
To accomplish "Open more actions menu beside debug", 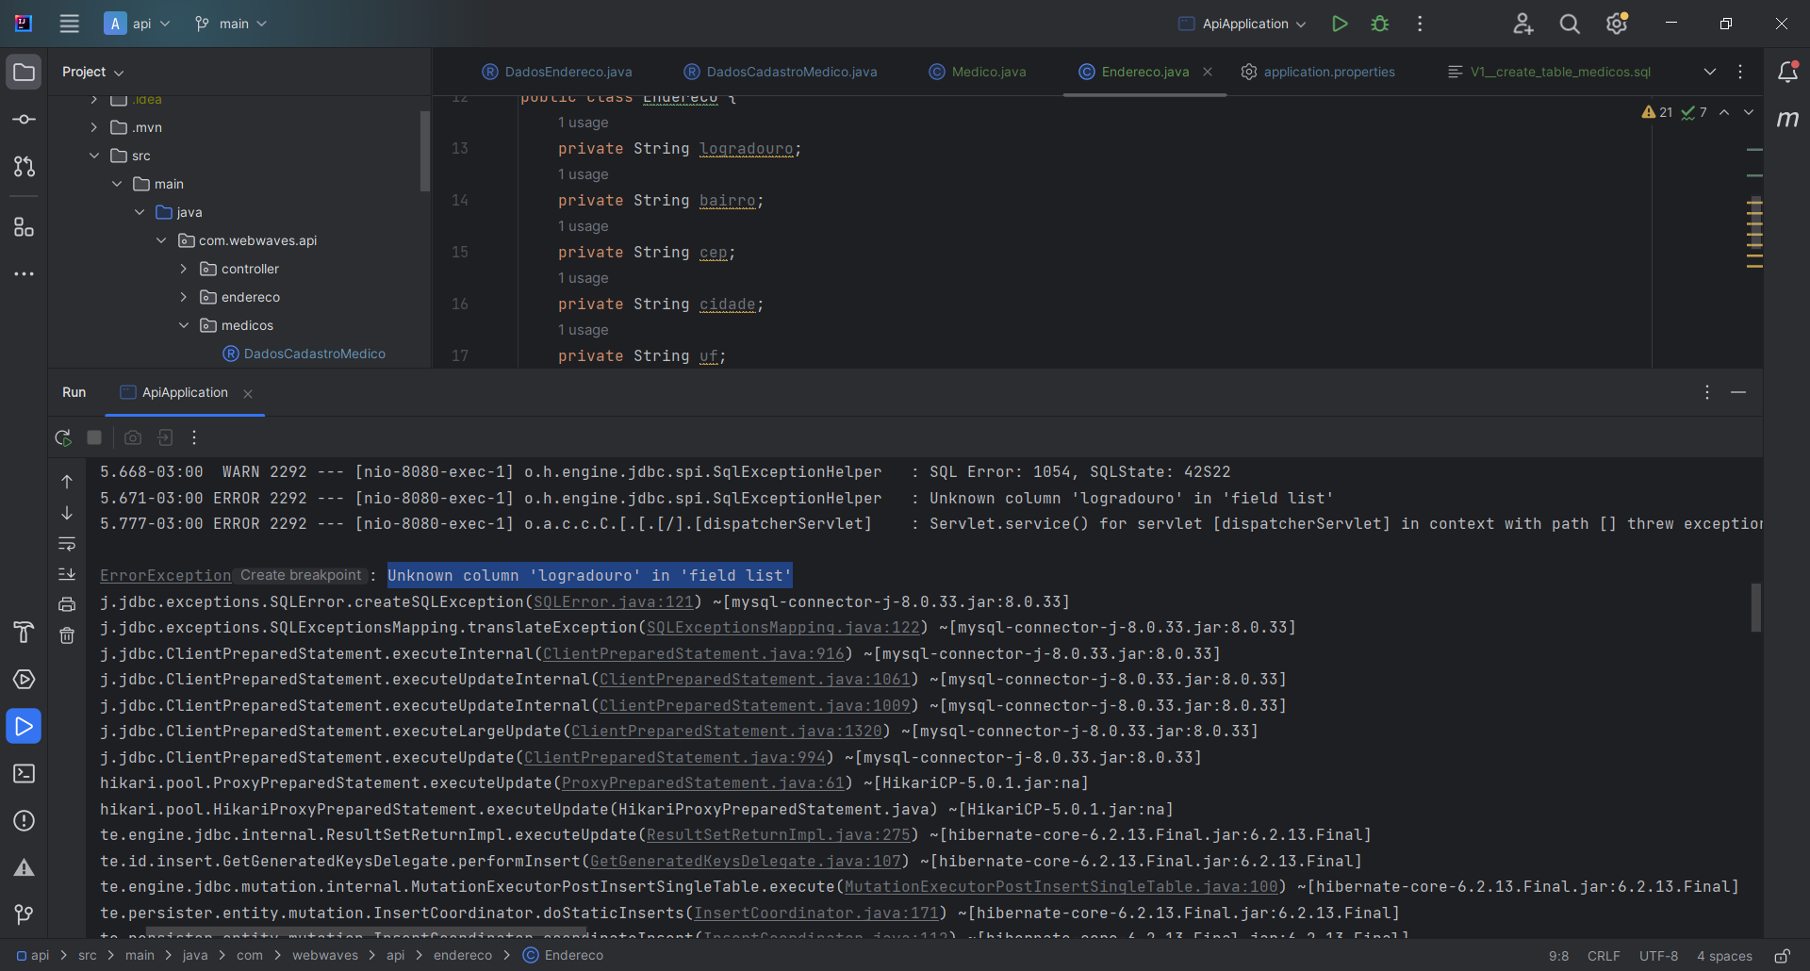I will point(1420,24).
